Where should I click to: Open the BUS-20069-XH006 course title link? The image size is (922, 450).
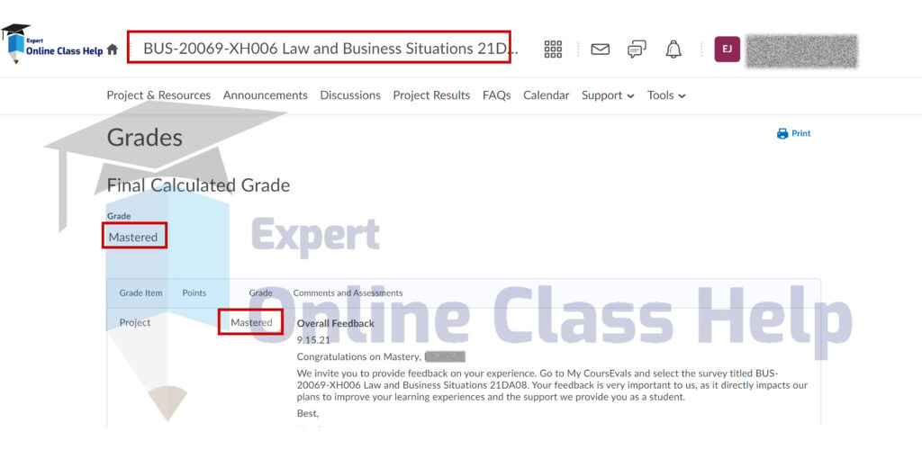pos(331,49)
